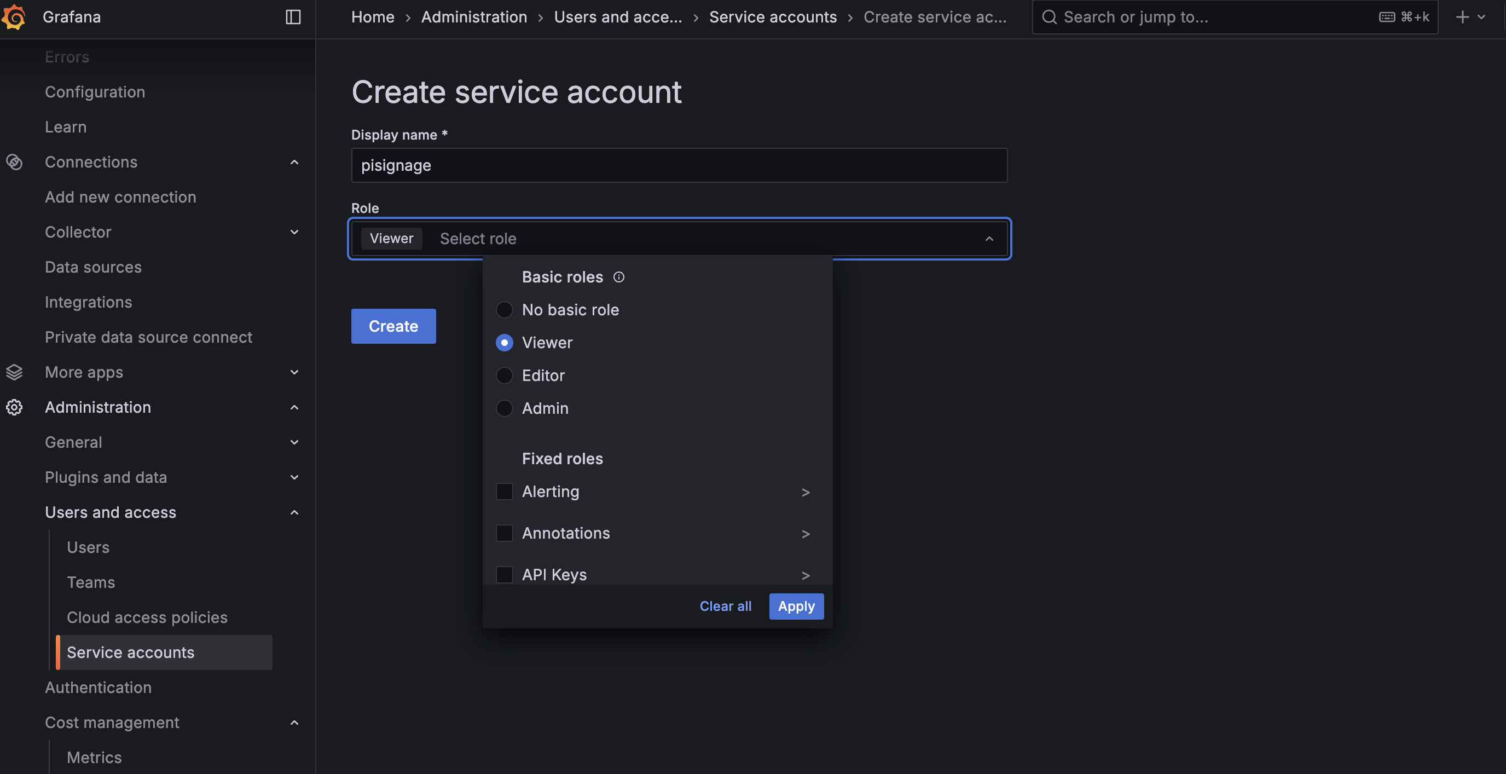The height and width of the screenshot is (774, 1506).
Task: Expand the API Keys submenu arrow
Action: tap(806, 576)
